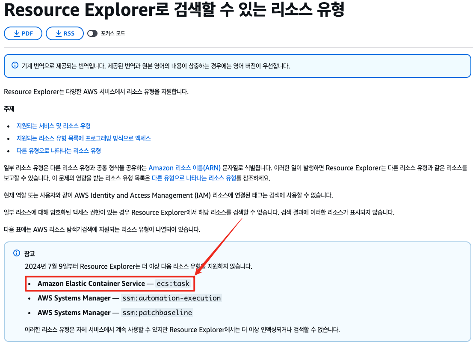Open topic link 다른 유형으로 나타나는 리소스 유형
The width and height of the screenshot is (473, 345).
[x=59, y=150]
